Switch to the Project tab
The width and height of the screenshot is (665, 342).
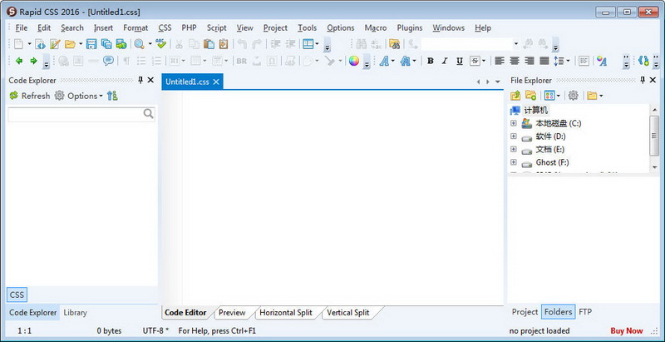tap(525, 312)
